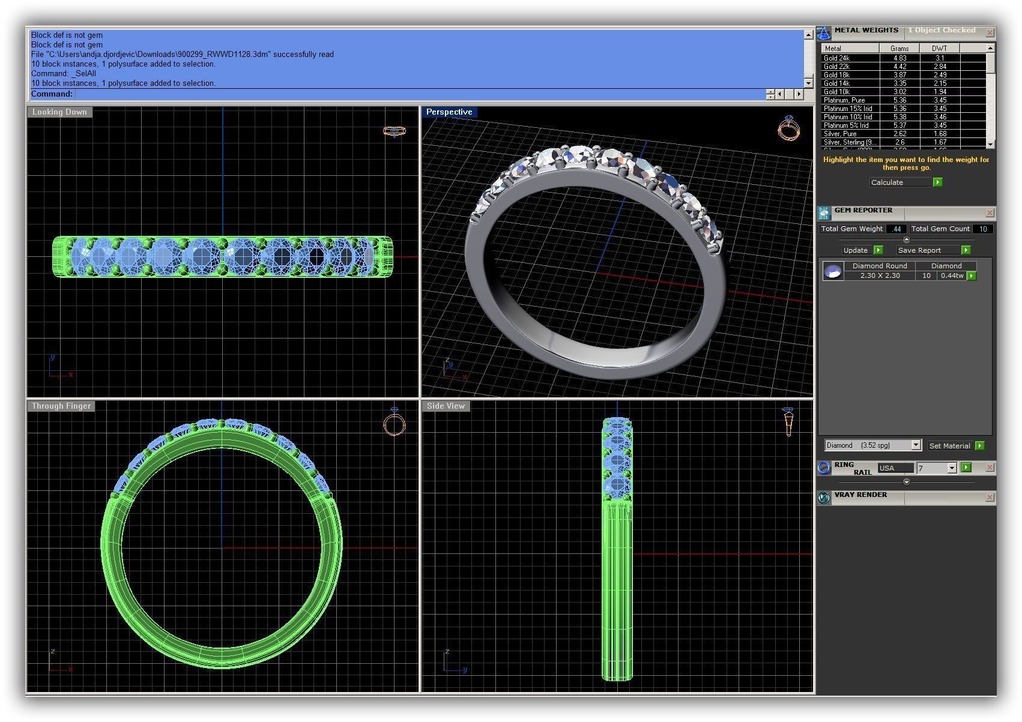The height and width of the screenshot is (722, 1022).
Task: Click the Ring Rail blue ring icon
Action: tap(824, 468)
